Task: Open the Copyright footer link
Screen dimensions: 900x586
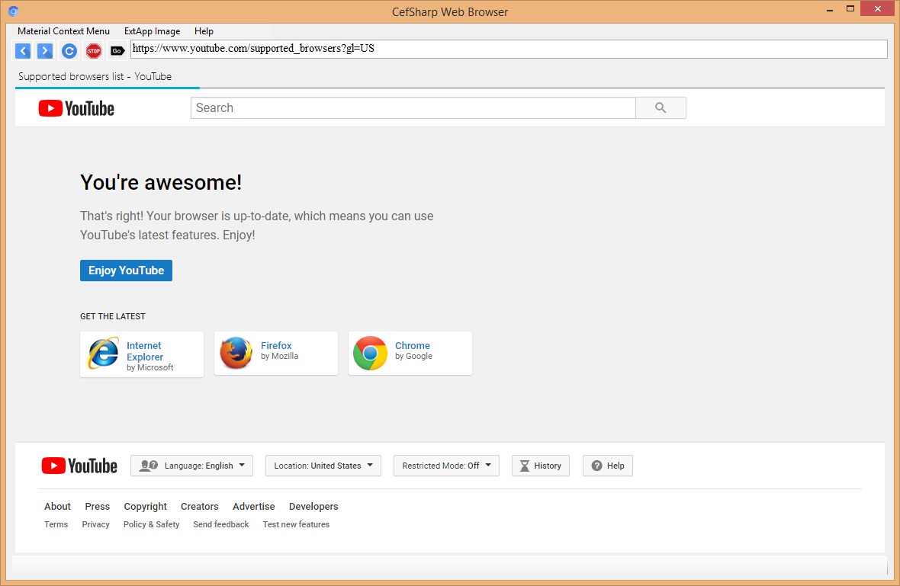Action: pos(145,506)
